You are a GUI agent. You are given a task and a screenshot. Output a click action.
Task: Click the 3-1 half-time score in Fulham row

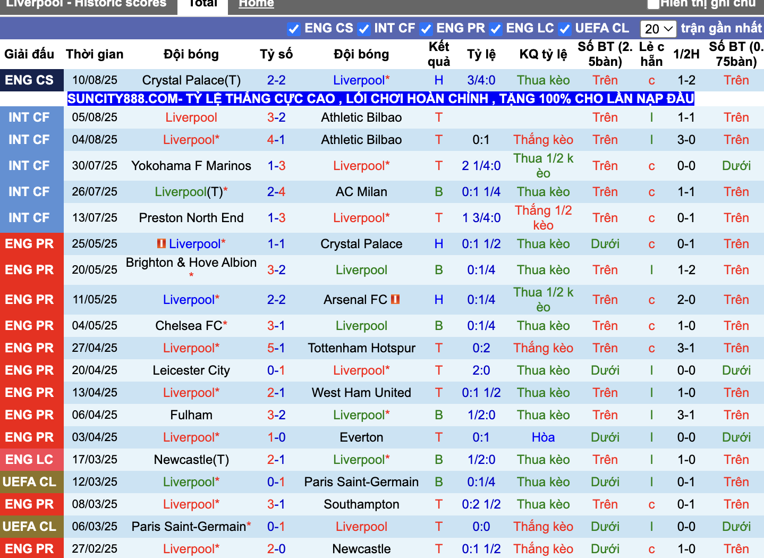tap(686, 415)
